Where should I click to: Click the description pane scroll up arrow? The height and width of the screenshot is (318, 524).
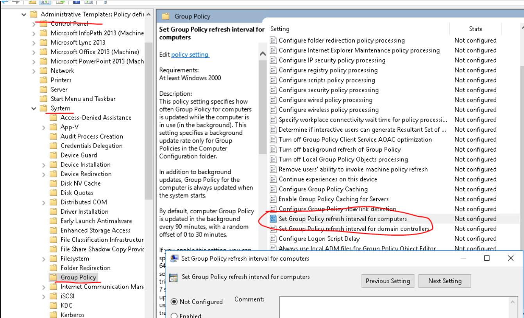point(263,54)
